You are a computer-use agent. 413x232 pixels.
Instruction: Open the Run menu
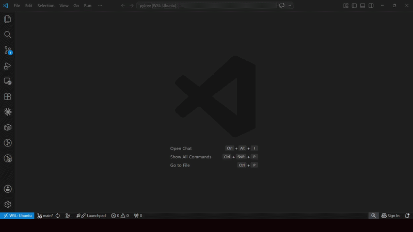click(88, 6)
